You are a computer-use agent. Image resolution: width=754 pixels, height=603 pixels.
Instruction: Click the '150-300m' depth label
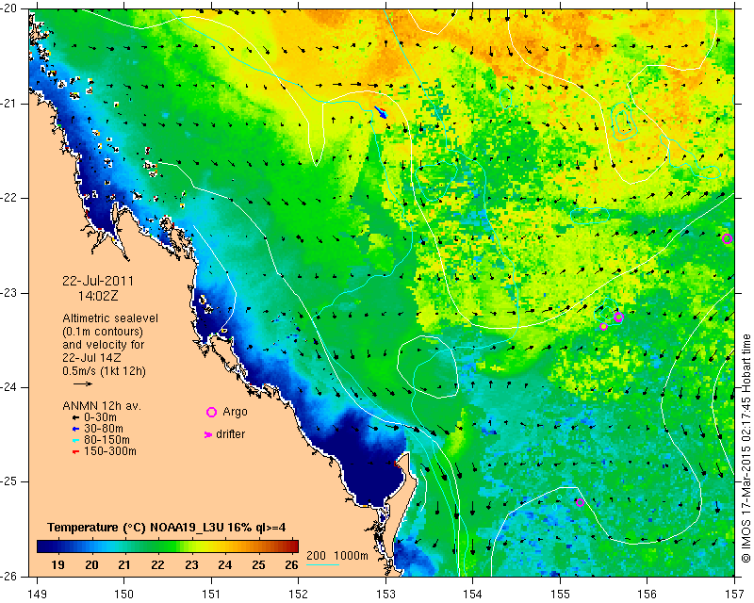(110, 451)
